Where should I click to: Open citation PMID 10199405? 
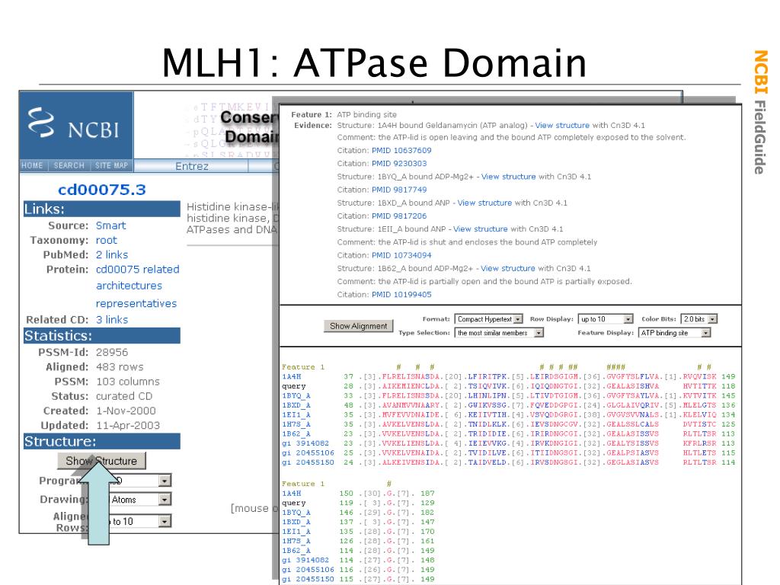click(x=401, y=295)
